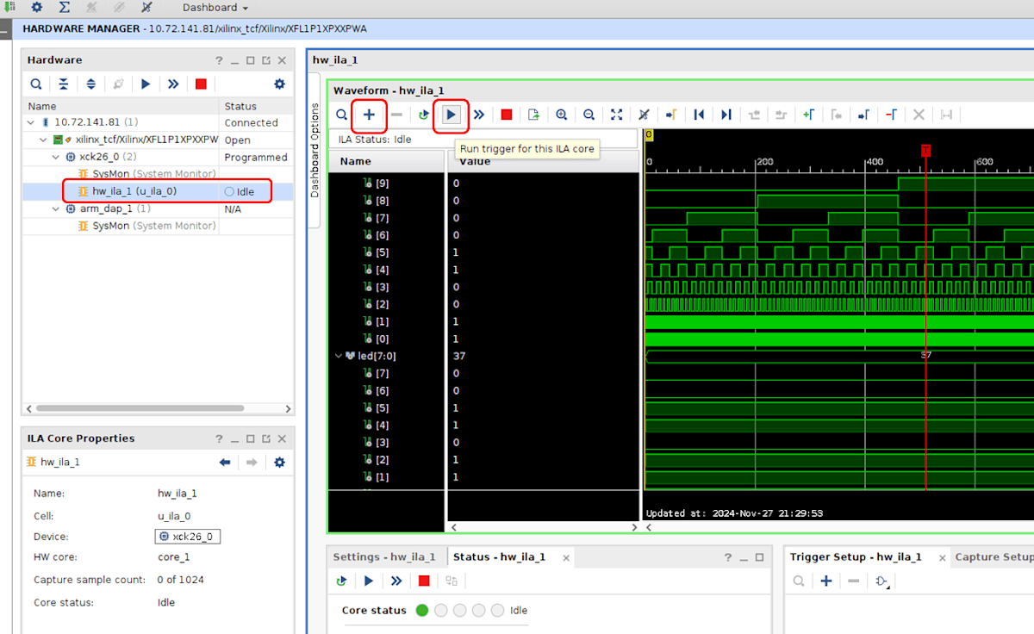This screenshot has width=1034, height=634.
Task: Search signals in the Waveform toolbar
Action: [342, 115]
